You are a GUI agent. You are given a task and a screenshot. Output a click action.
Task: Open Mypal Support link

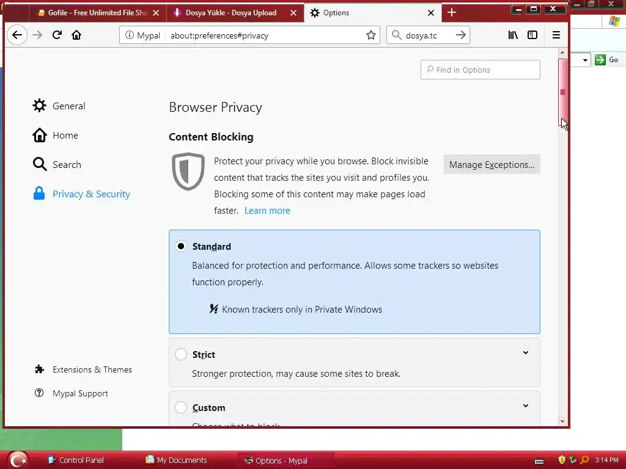pyautogui.click(x=72, y=393)
